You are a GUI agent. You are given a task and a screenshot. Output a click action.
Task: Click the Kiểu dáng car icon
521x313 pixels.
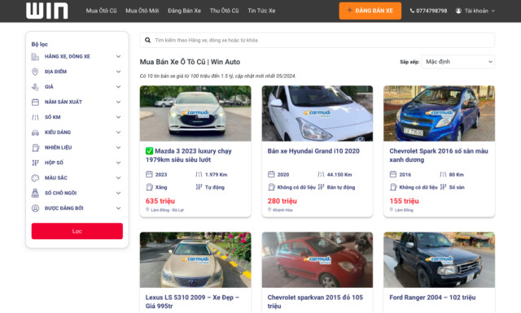(35, 133)
